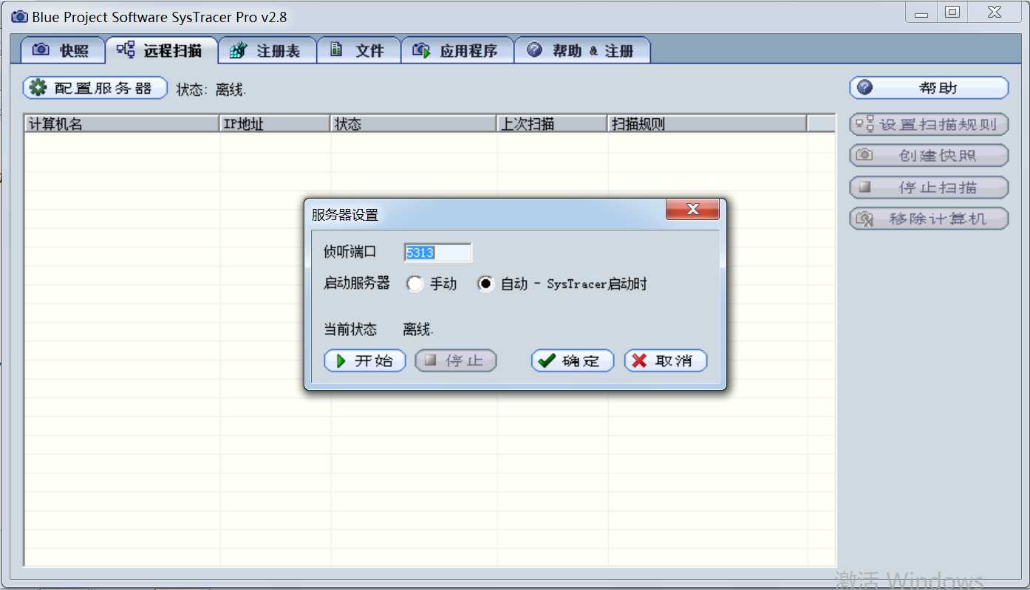Open the 应用程序 applications tab
This screenshot has height=590, width=1030.
click(457, 50)
